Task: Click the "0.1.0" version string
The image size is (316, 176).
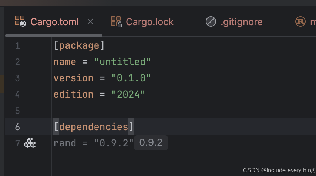Action: [x=131, y=78]
